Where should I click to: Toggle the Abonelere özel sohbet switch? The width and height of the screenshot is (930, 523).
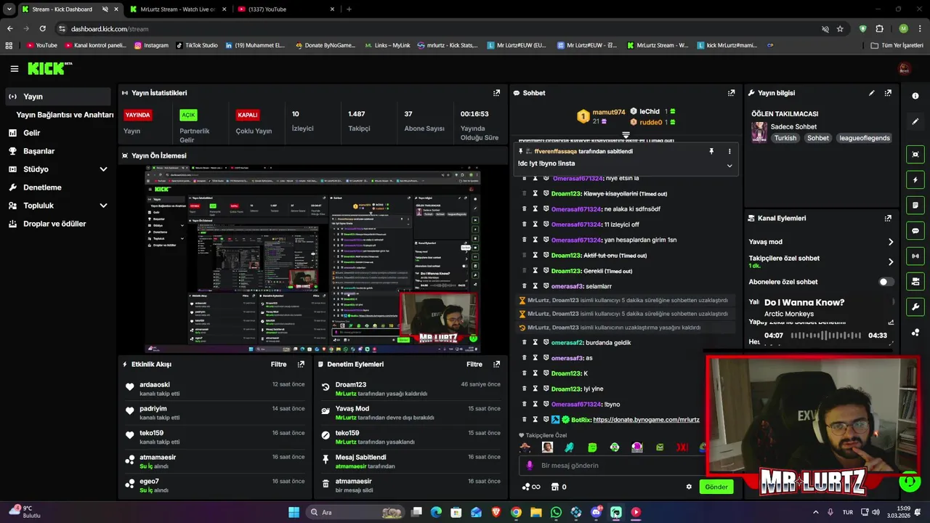pos(886,282)
